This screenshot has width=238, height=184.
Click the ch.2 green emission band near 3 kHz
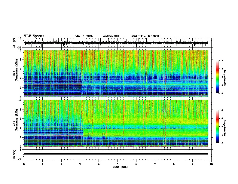pos(146,133)
